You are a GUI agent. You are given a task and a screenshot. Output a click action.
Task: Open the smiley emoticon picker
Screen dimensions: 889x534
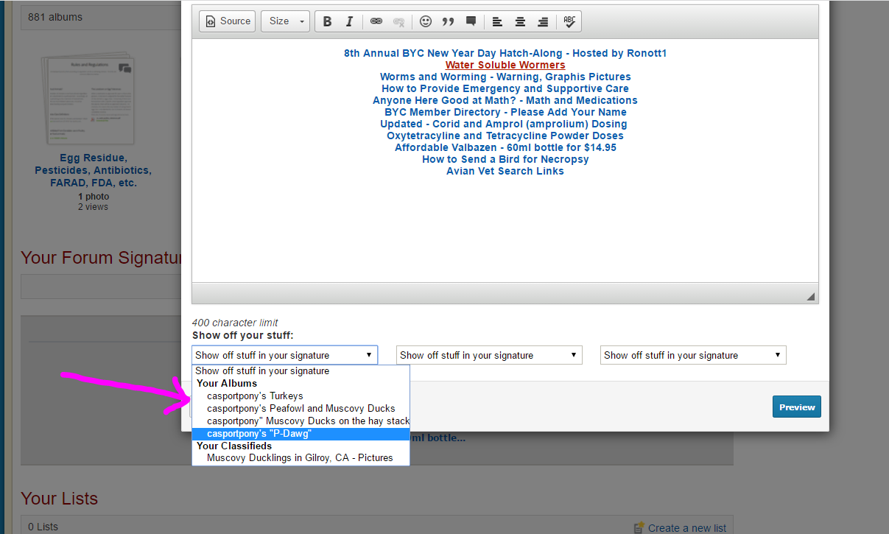click(x=426, y=21)
